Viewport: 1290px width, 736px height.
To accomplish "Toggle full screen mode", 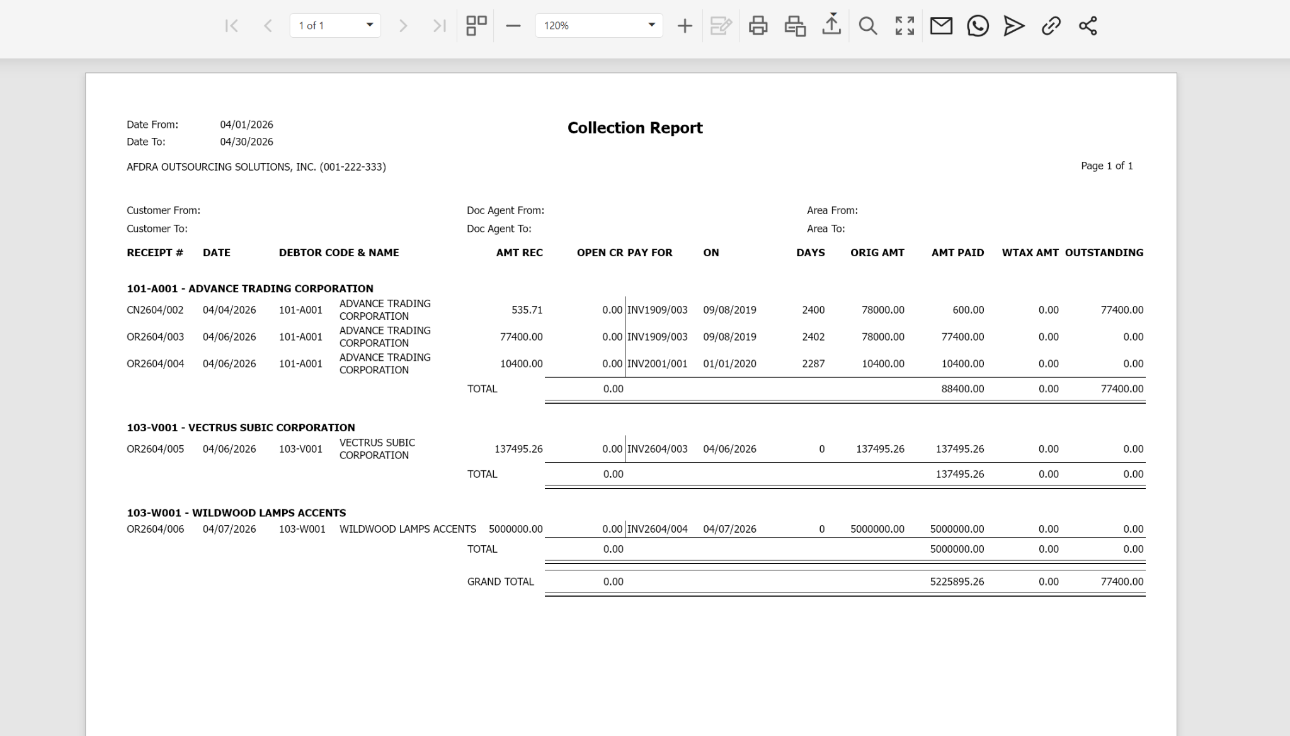I will tap(905, 26).
